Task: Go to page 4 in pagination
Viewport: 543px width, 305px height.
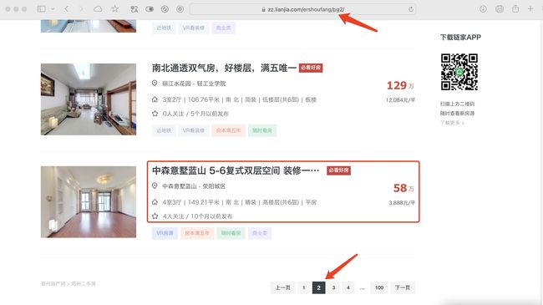Action: click(x=348, y=287)
